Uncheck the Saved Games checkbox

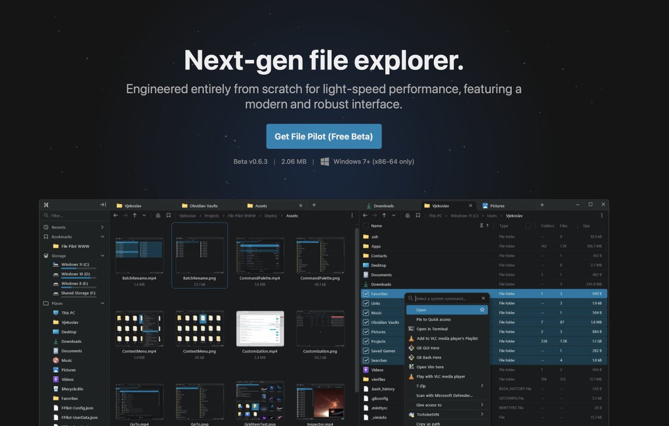click(x=366, y=351)
